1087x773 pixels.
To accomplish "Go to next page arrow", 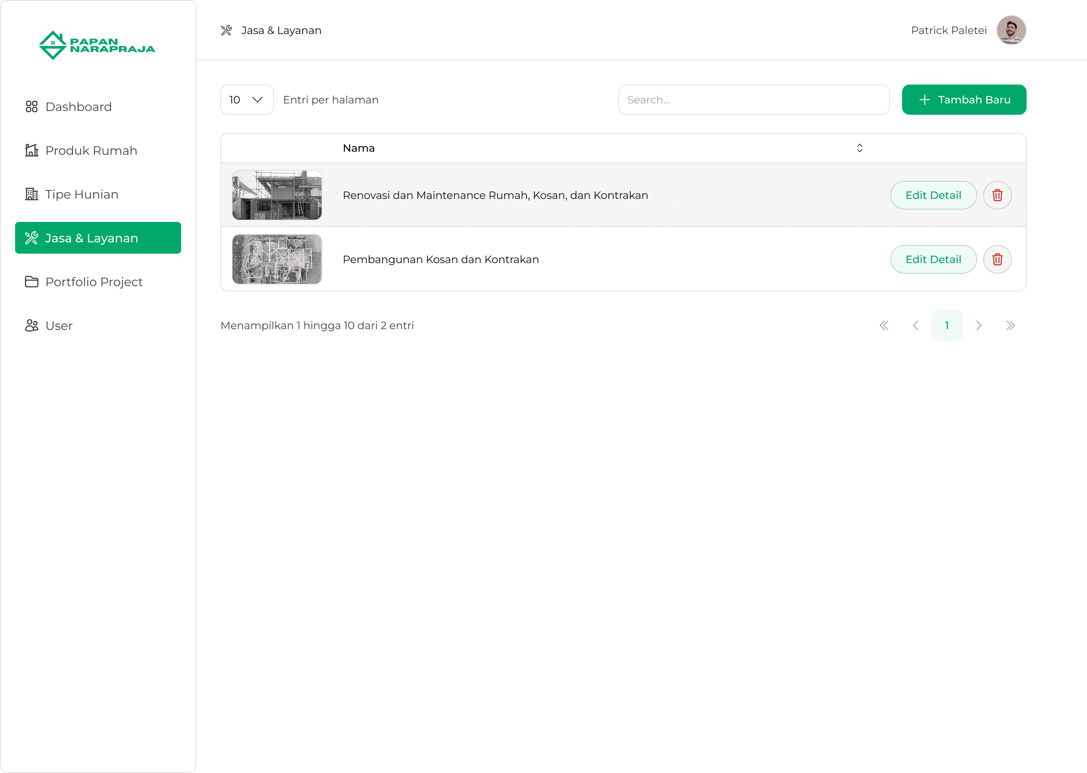I will point(979,326).
